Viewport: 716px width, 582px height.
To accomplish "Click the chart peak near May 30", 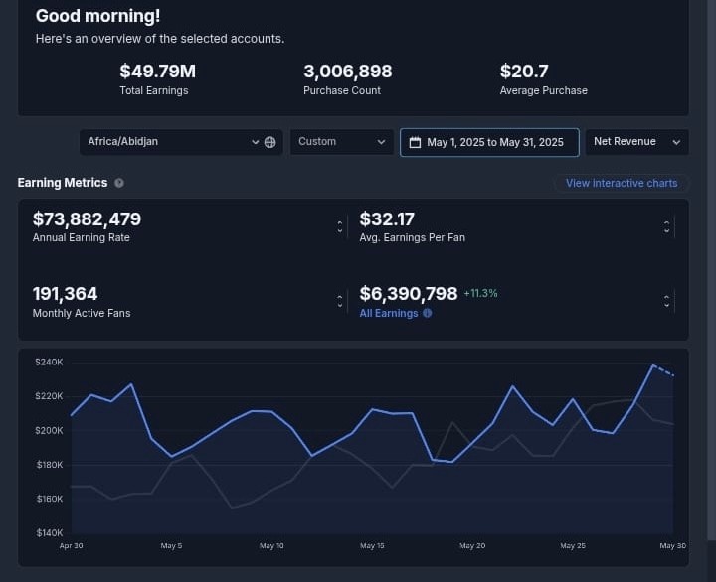I will [x=652, y=365].
